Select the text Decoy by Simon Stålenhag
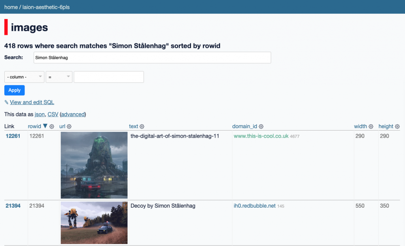Image resolution: width=405 pixels, height=246 pixels. pyautogui.click(x=163, y=206)
